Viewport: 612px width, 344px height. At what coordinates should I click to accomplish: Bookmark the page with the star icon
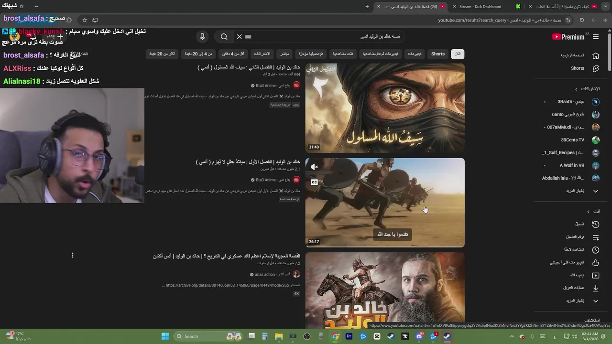(x=85, y=20)
